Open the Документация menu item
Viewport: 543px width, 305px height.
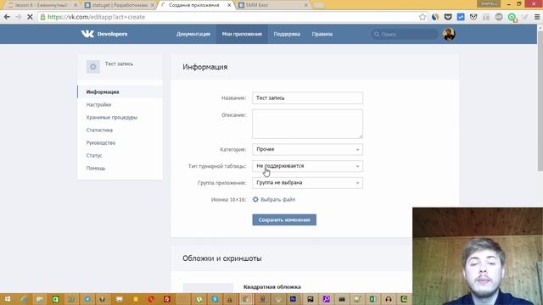[193, 34]
